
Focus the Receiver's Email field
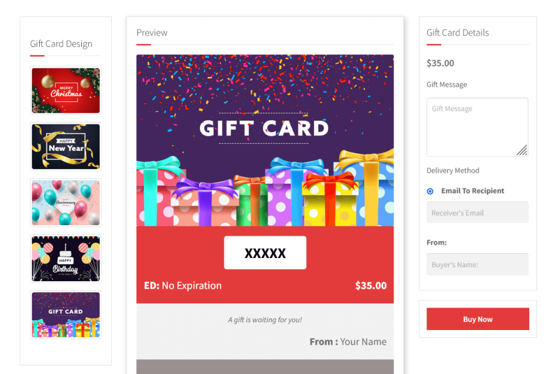pyautogui.click(x=477, y=212)
